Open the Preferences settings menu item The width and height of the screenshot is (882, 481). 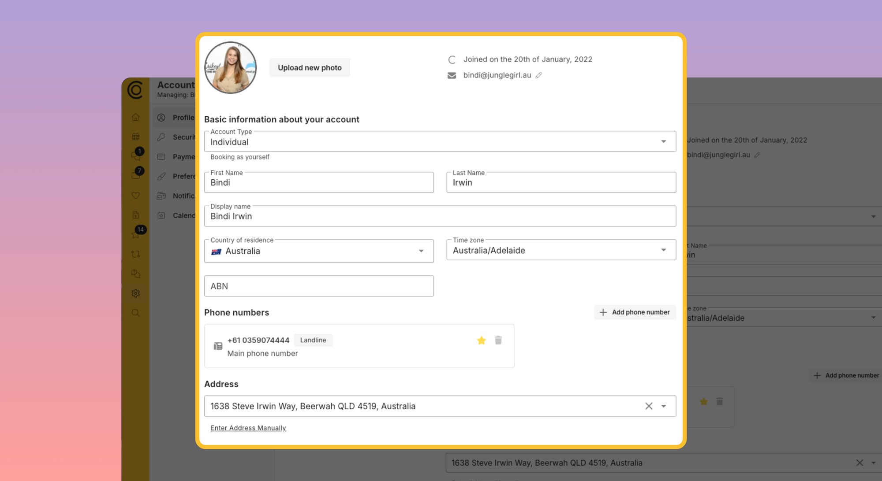176,176
